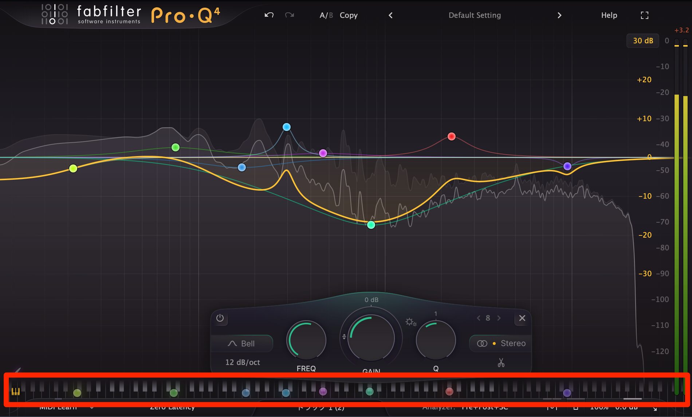Select the blue EQ band node below zero line

[242, 167]
